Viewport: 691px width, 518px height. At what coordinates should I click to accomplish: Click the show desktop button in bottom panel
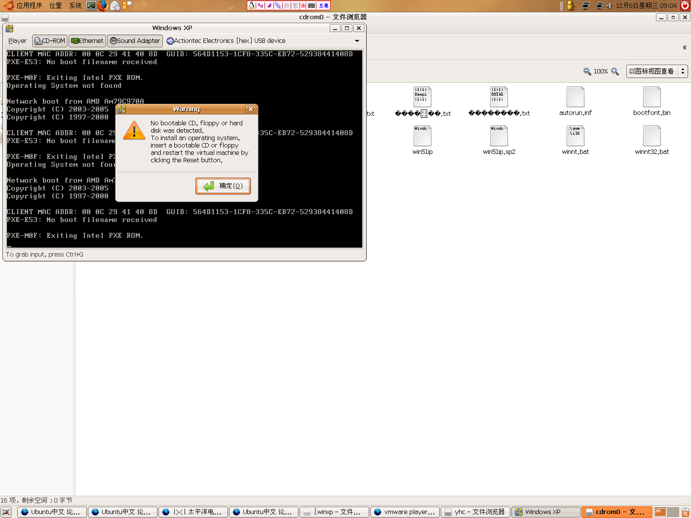(6, 512)
